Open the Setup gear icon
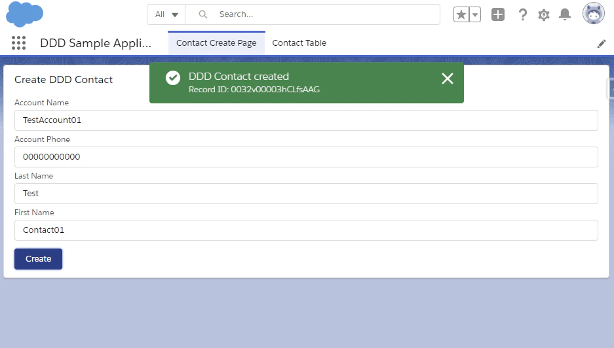The height and width of the screenshot is (348, 614). point(543,15)
